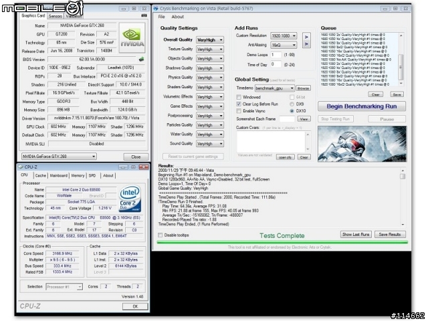Screen dimensions: 428x321
Task: Open the Shadows Quality dropdown
Action: 210,68
